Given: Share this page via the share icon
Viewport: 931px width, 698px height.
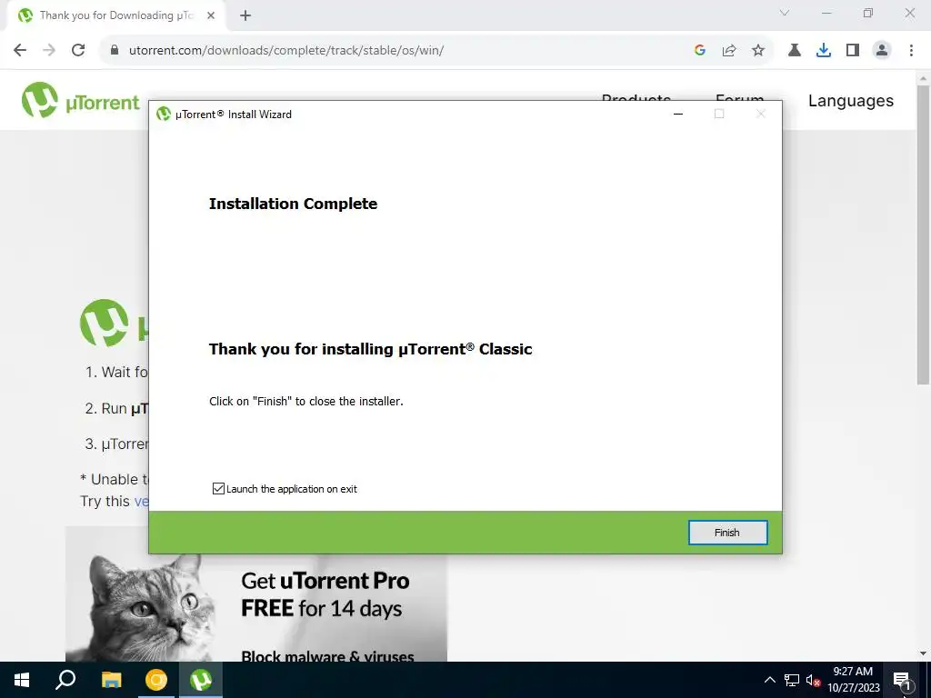Looking at the screenshot, I should 729,51.
